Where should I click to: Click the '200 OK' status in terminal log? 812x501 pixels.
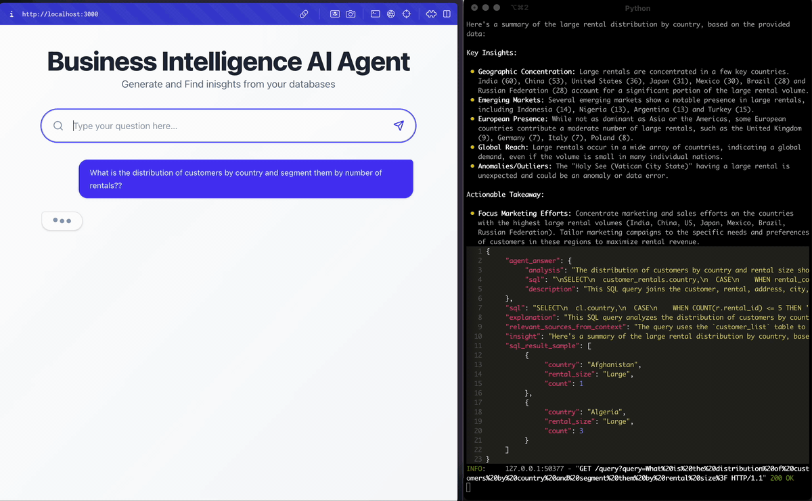click(x=780, y=478)
